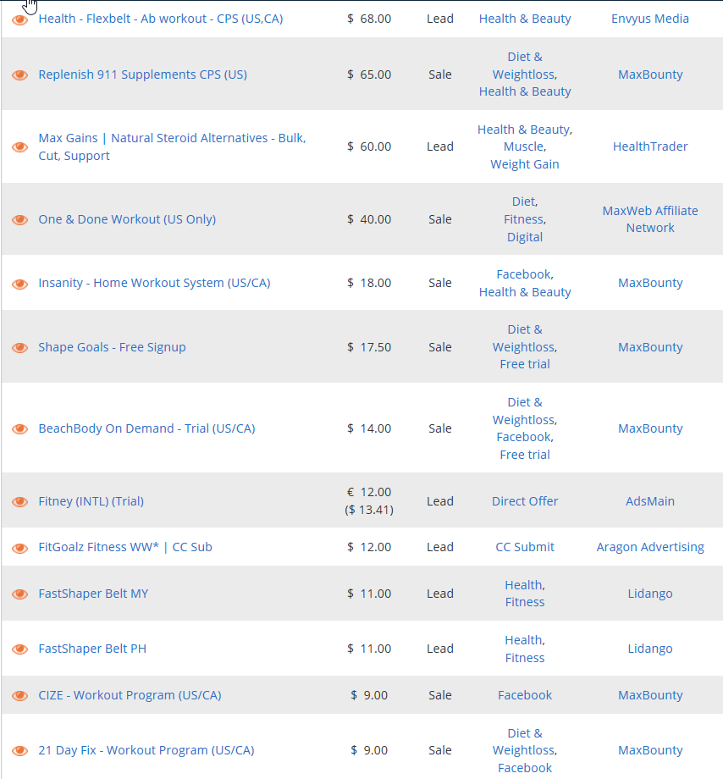Click eye icon for CIZE Workout Program
The image size is (723, 779).
[19, 695]
